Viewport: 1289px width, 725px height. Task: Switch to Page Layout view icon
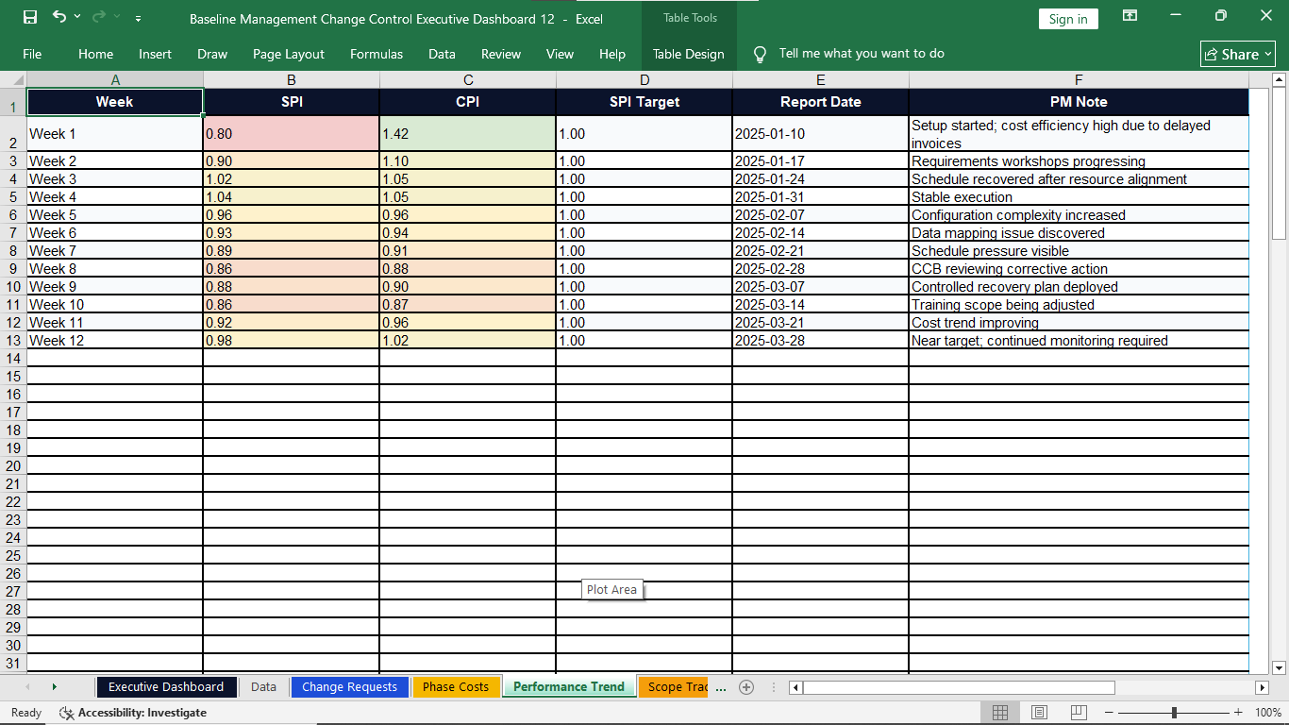1039,713
